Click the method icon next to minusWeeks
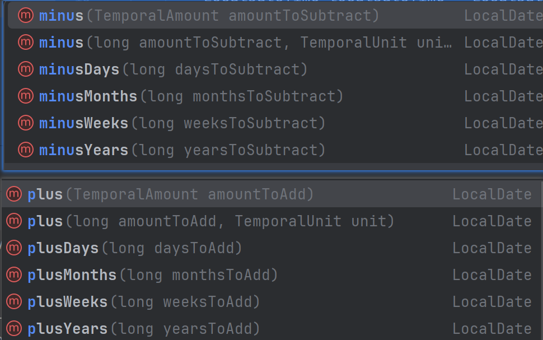Image resolution: width=543 pixels, height=340 pixels. tap(25, 123)
